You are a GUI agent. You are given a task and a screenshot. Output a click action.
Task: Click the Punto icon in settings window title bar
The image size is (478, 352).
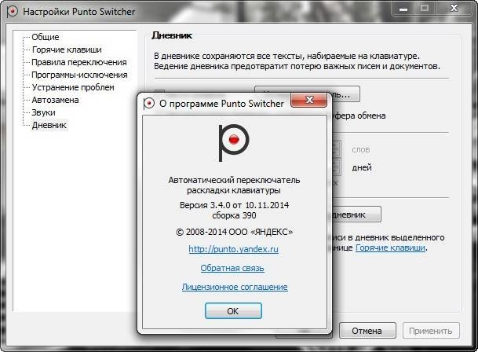pos(13,12)
